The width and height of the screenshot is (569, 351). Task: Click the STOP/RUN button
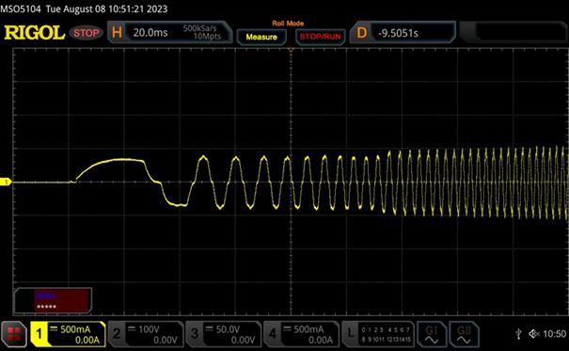(320, 37)
